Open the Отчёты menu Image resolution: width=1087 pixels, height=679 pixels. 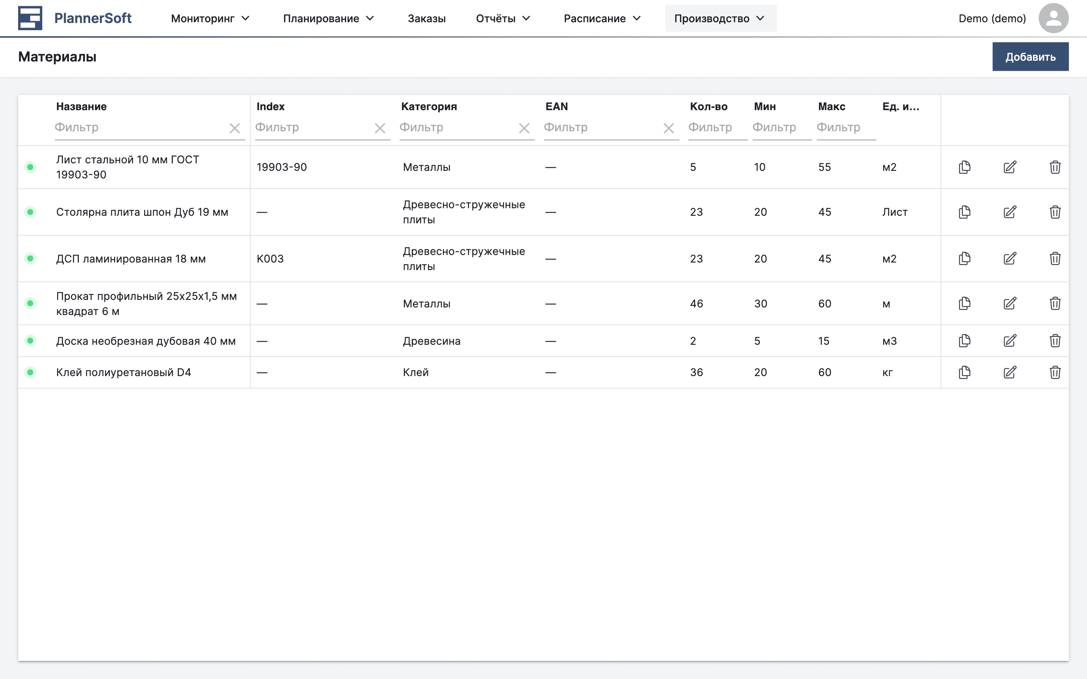(503, 18)
